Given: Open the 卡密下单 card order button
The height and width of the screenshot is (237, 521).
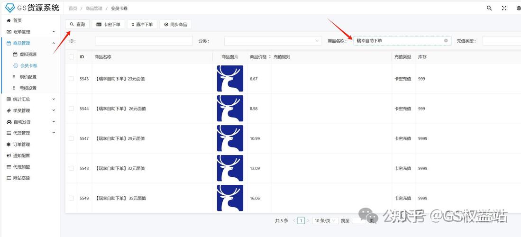Looking at the screenshot, I should (108, 24).
